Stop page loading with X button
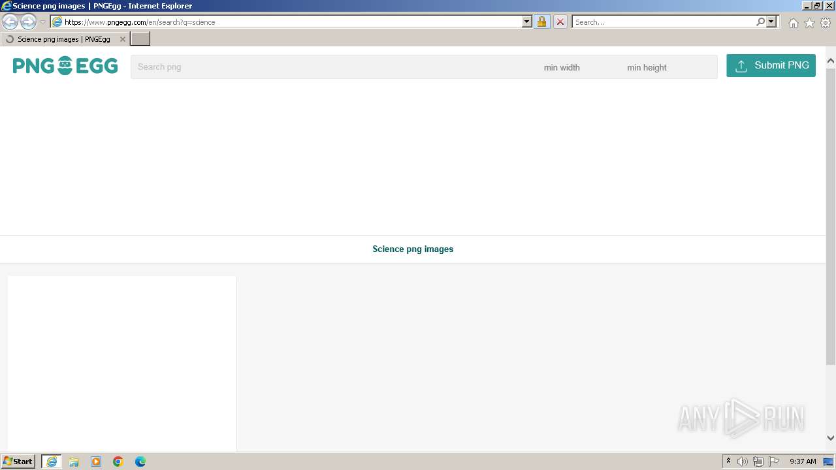The image size is (836, 470). (560, 22)
